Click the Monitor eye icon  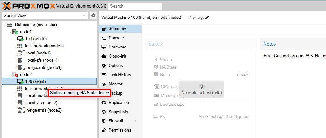pos(104,84)
